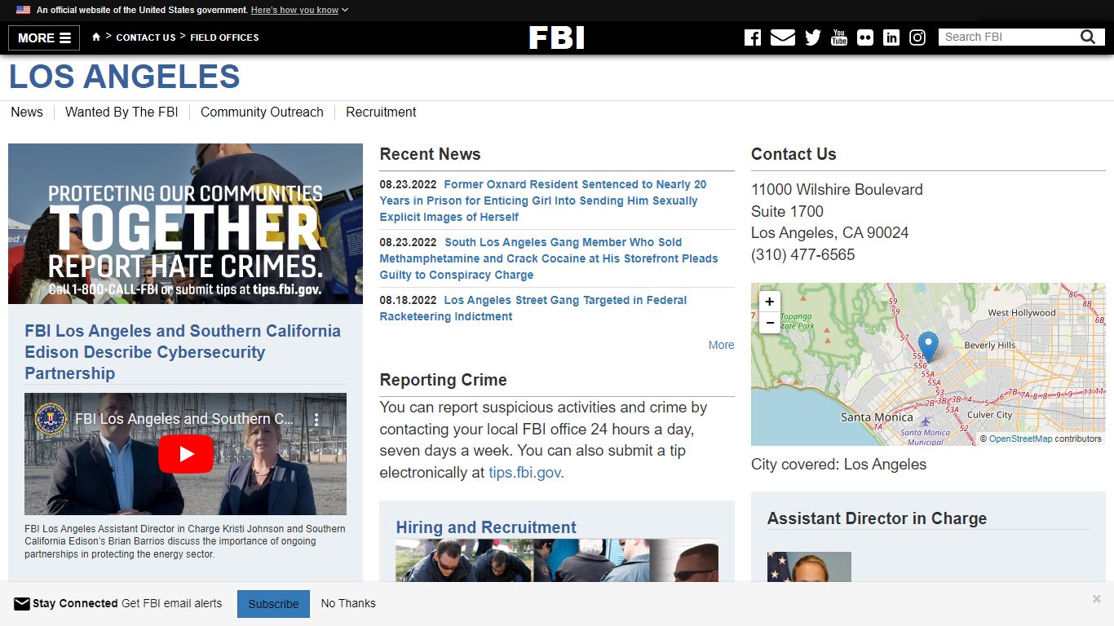Screen dimensions: 1114x626
Task: Open FBI YouTube channel icon
Action: tap(839, 37)
